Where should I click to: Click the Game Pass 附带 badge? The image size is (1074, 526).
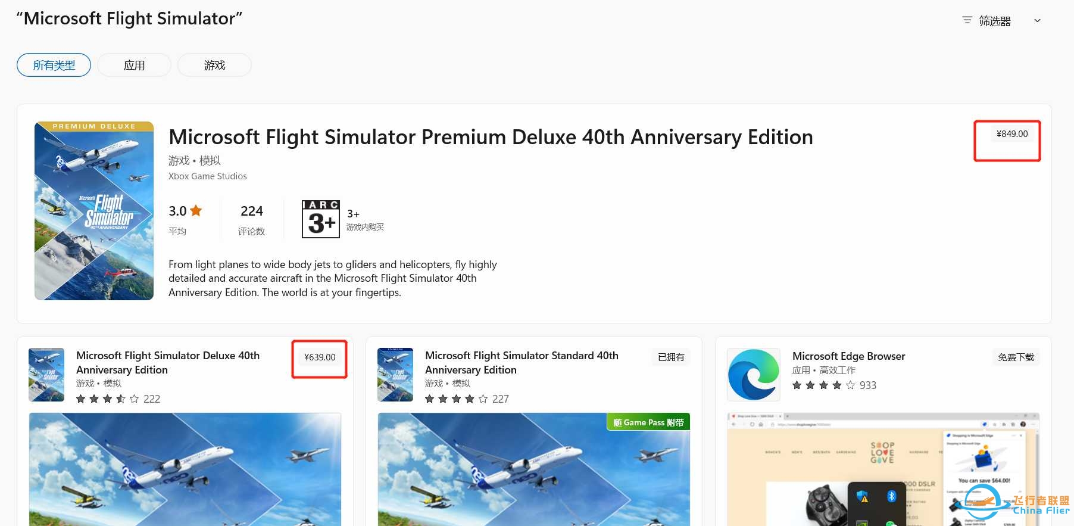[x=648, y=422]
